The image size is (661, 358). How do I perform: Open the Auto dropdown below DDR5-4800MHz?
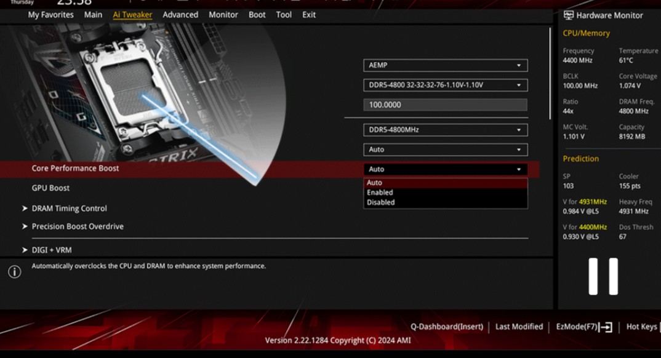click(445, 149)
